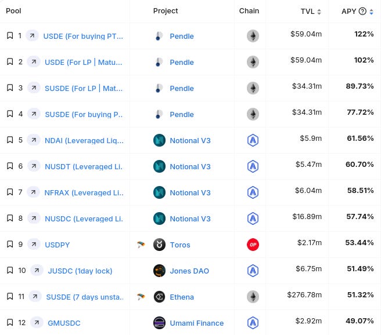Click the Ethena project logo icon
Screen dimensions: 381x335
(159, 297)
